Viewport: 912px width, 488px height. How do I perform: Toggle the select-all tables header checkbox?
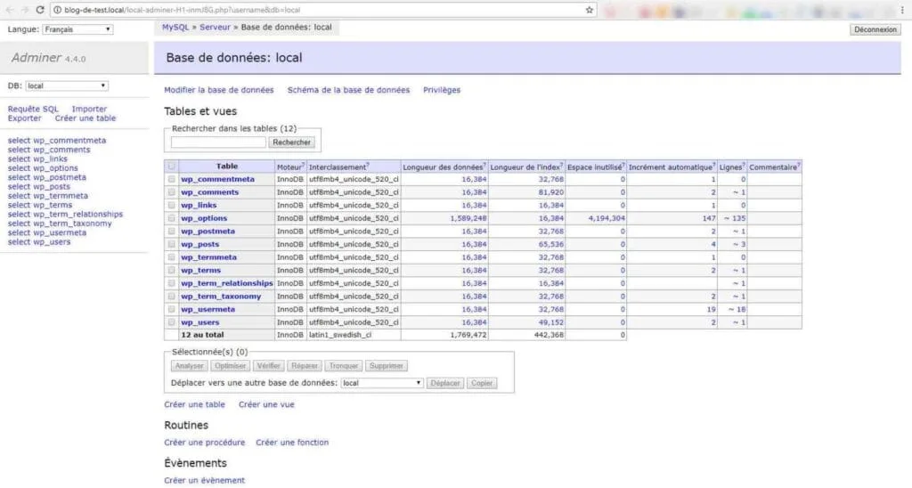click(x=171, y=166)
